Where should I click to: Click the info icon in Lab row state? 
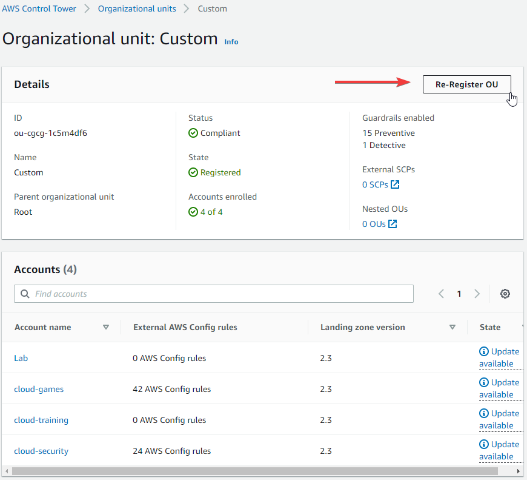[483, 351]
